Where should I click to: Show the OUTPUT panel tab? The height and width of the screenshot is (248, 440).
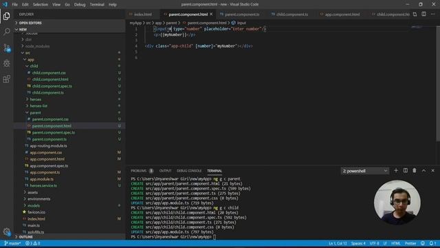(165, 171)
